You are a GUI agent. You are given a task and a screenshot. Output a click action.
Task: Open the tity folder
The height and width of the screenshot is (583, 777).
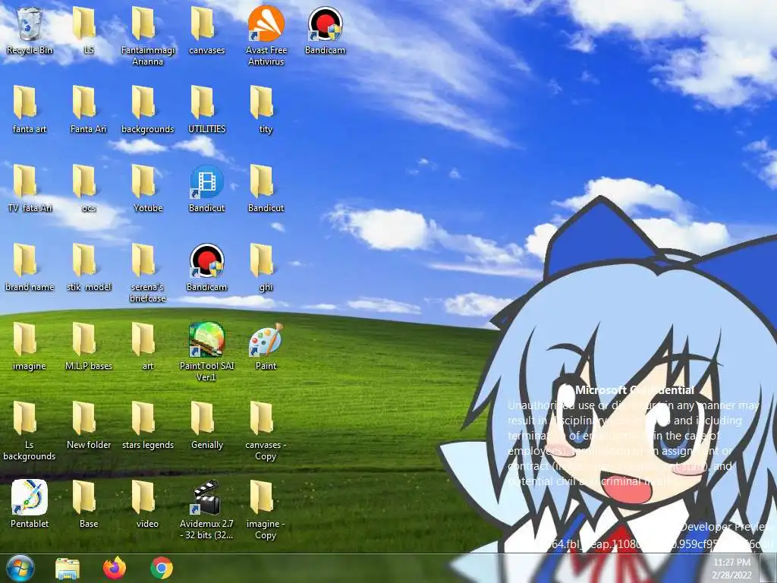tap(266, 109)
